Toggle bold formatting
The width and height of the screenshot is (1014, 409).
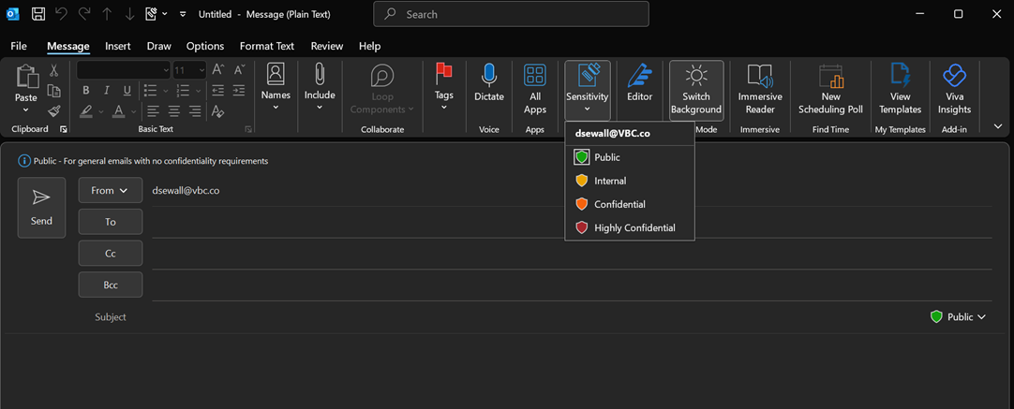86,91
